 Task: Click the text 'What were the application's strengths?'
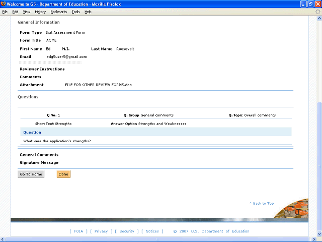pos(57,141)
